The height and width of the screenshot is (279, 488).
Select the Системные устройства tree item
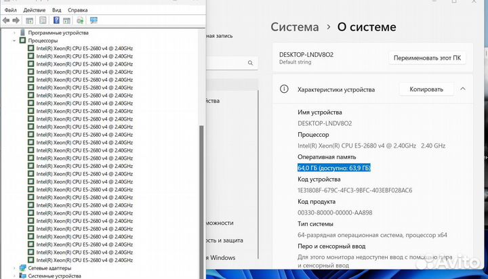(54, 276)
